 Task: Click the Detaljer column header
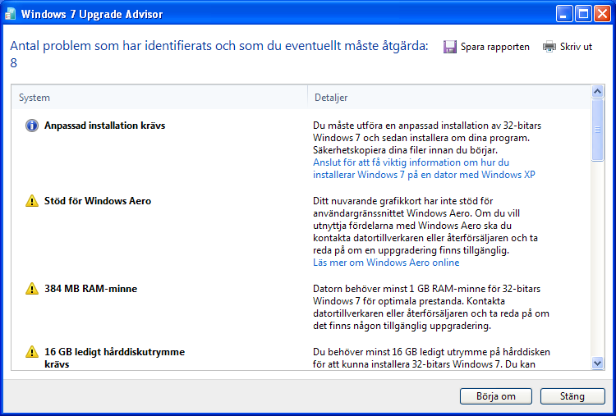coord(449,98)
